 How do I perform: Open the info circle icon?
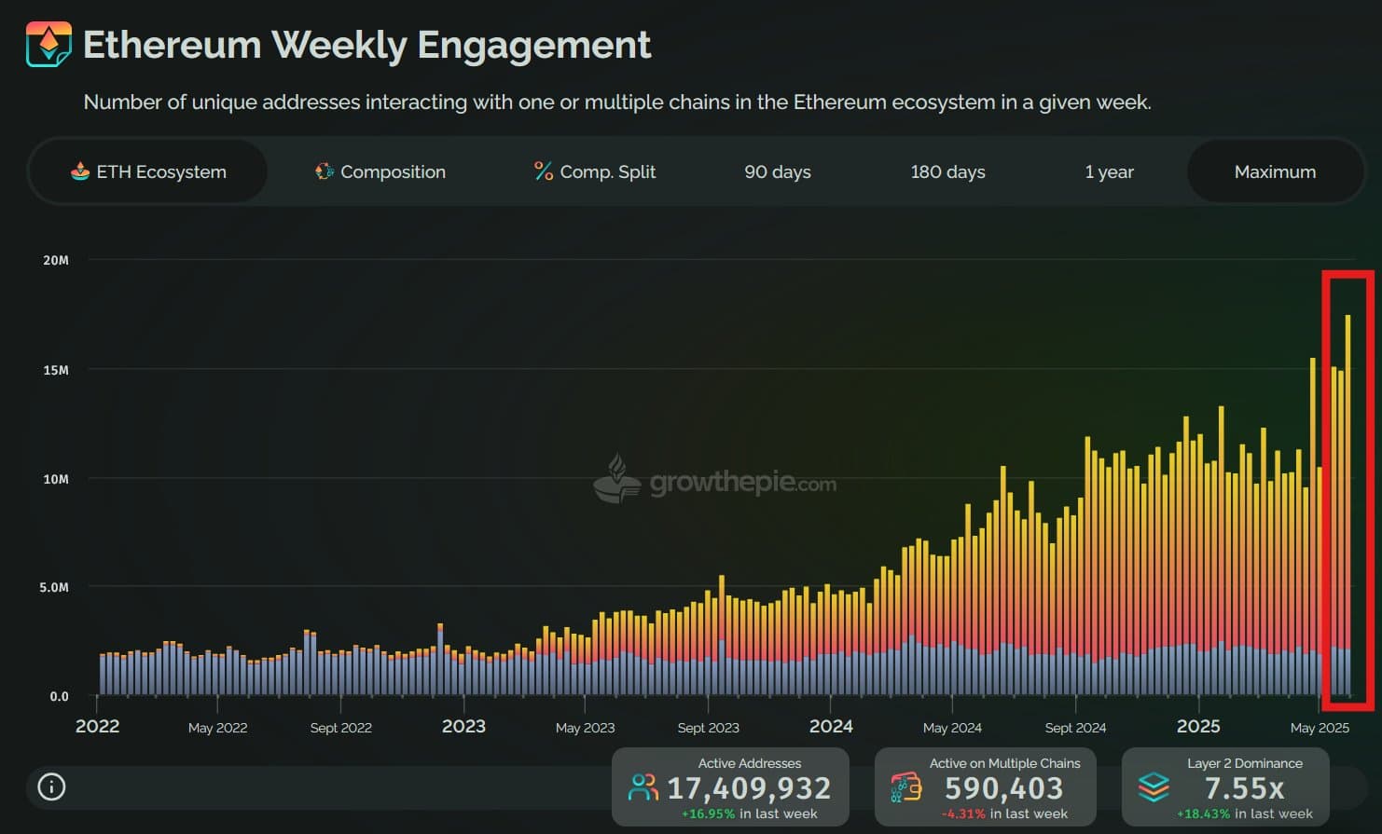click(51, 787)
